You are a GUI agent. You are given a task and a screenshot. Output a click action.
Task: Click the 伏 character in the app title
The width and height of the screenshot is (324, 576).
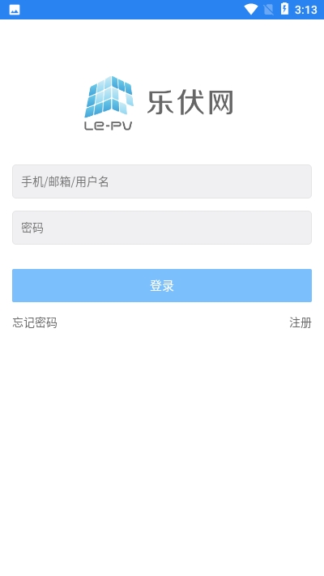(x=190, y=103)
